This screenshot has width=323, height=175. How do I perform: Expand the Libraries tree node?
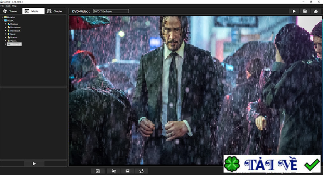coord(2,17)
